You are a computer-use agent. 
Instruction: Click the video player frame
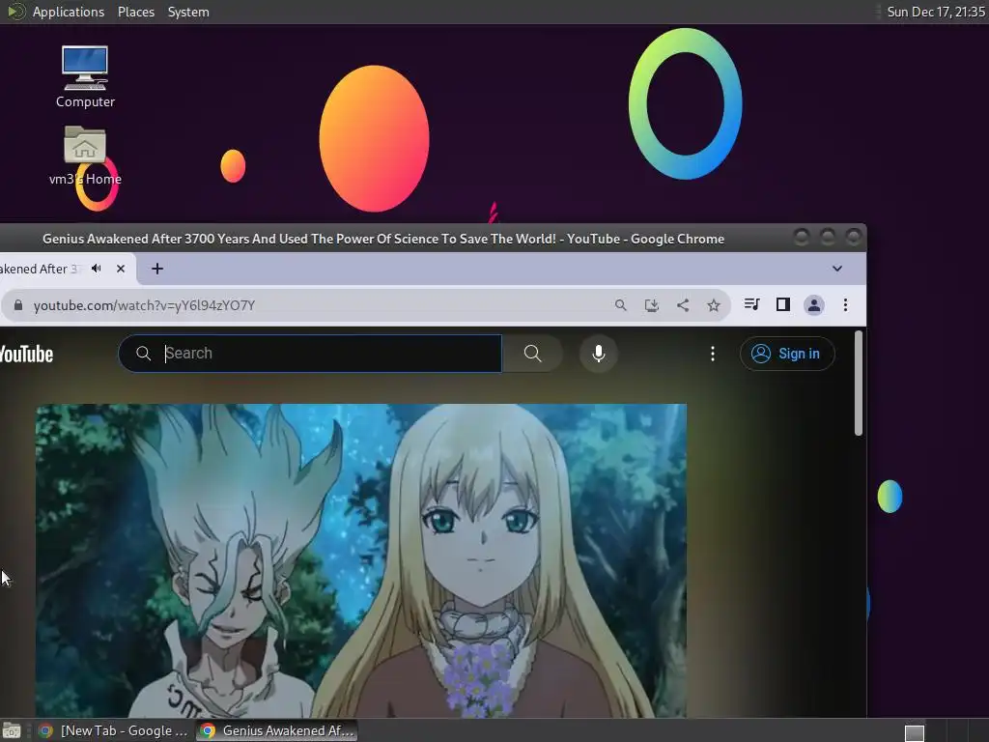click(x=361, y=560)
